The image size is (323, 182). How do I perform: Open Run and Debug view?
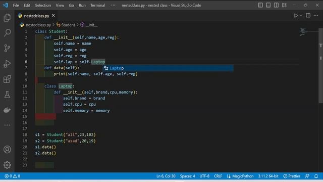pyautogui.click(x=7, y=64)
